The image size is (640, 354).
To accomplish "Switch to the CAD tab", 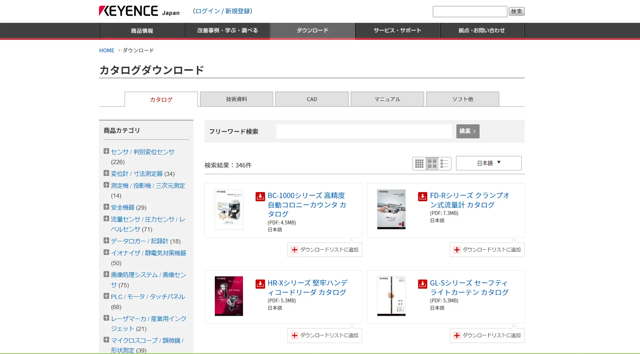I will click(312, 99).
